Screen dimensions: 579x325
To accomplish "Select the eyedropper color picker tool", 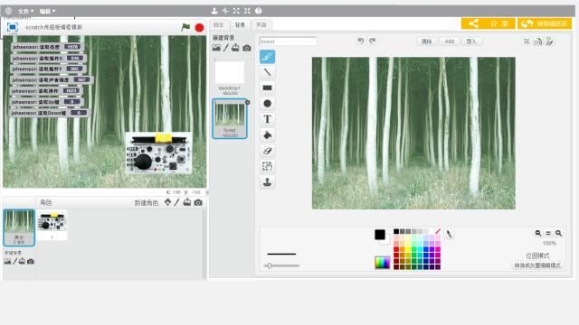I will click(x=449, y=234).
